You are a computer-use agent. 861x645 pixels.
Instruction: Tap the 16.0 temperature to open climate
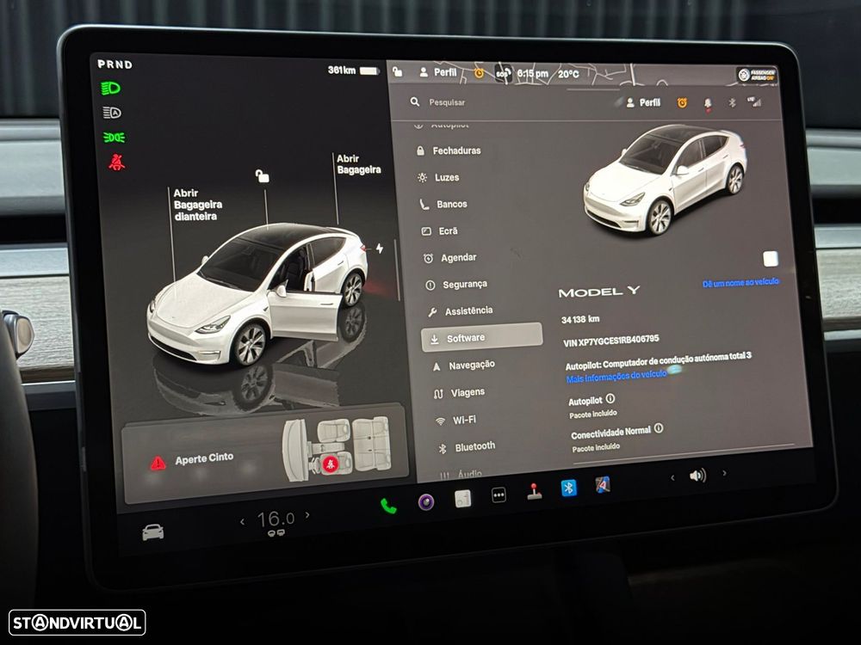[276, 519]
